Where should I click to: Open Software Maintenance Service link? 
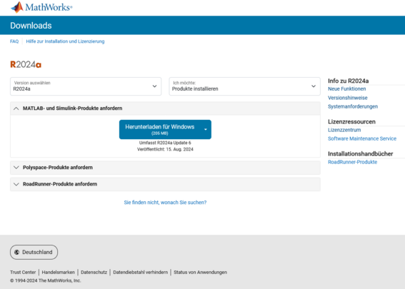362,139
